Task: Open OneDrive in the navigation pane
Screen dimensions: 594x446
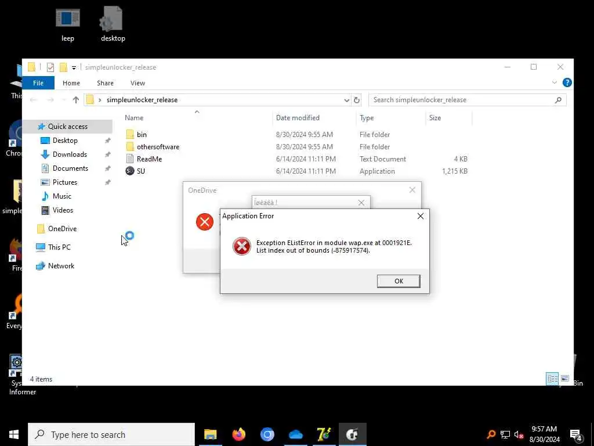Action: [62, 229]
